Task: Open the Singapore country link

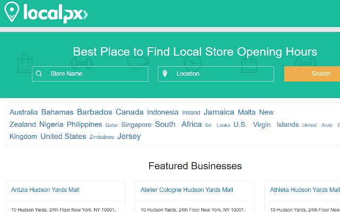Action: click(136, 125)
